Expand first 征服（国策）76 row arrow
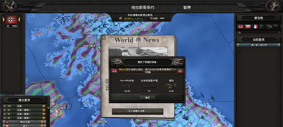 click(x=44, y=110)
